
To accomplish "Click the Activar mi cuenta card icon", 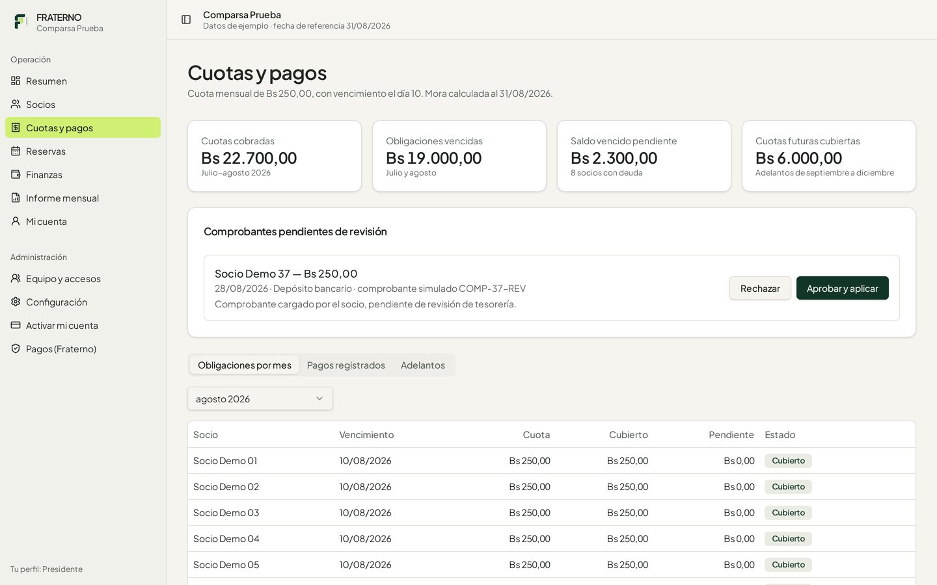I will [x=16, y=325].
